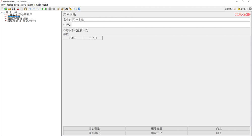Click the 向上 button
Screen dimensions: 252x136
click(219, 129)
